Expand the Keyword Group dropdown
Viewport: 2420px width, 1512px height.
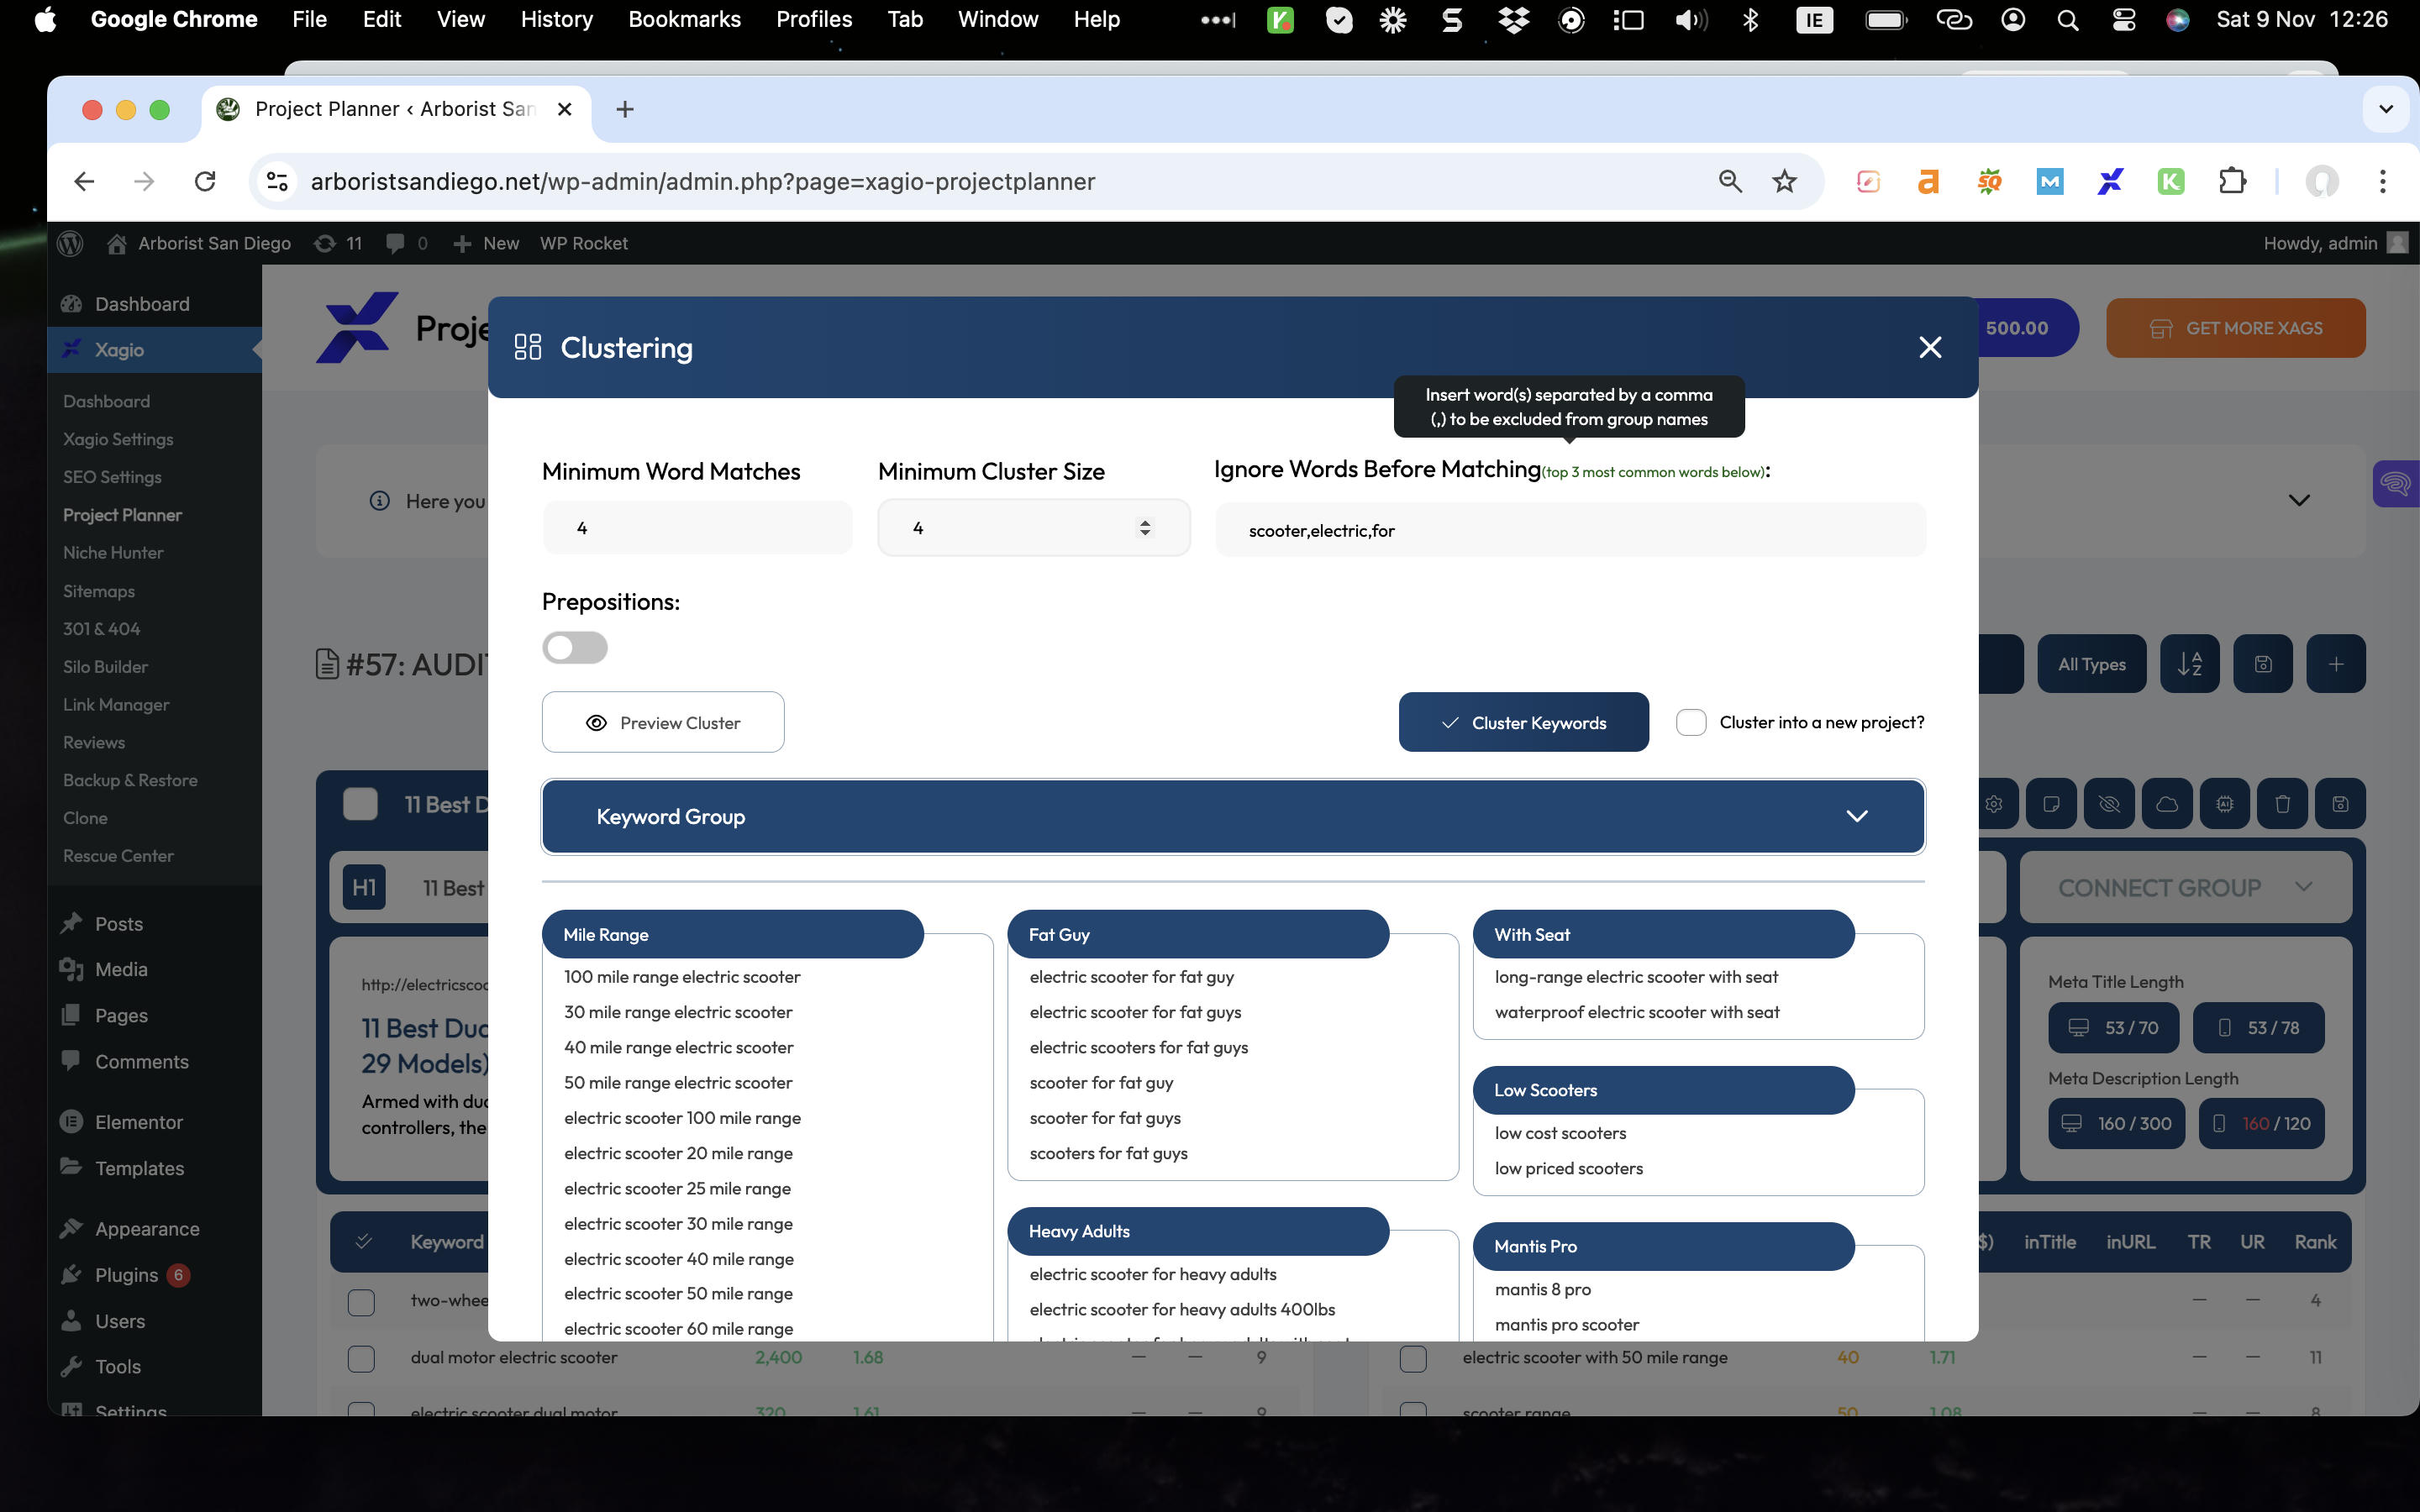pos(1233,816)
